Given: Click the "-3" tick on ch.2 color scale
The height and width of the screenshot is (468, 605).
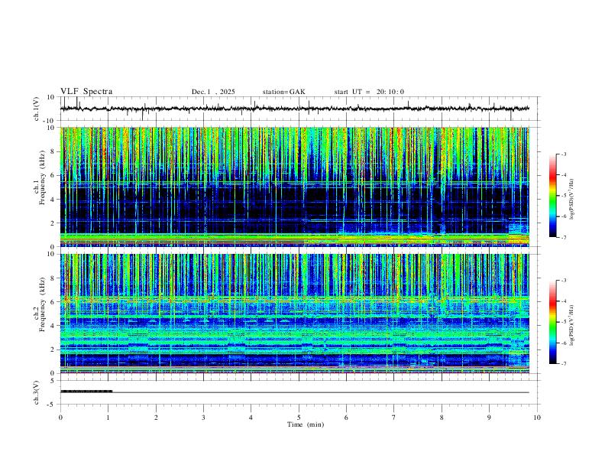Looking at the screenshot, I should (564, 281).
